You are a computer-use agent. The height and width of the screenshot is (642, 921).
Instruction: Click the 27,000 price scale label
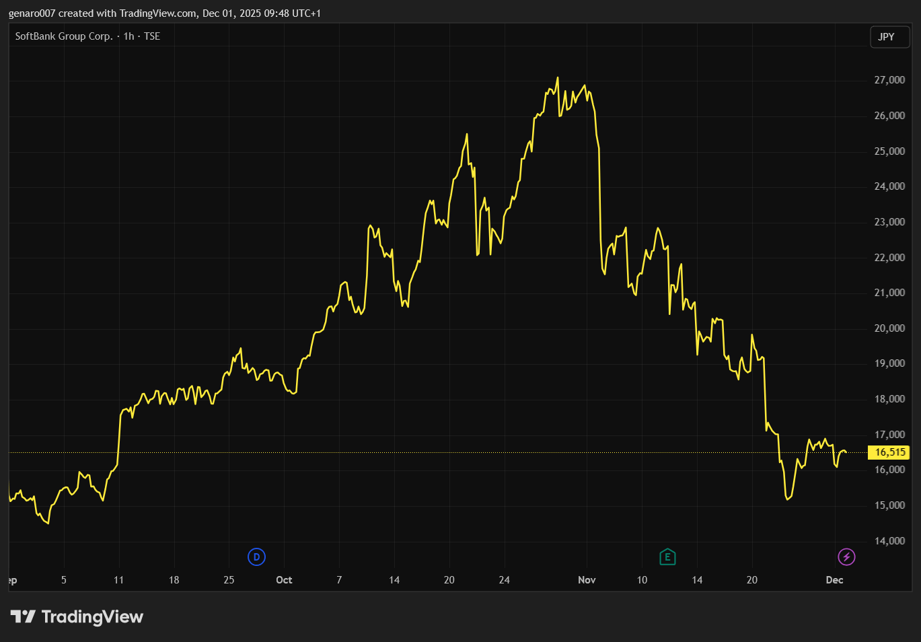[889, 80]
